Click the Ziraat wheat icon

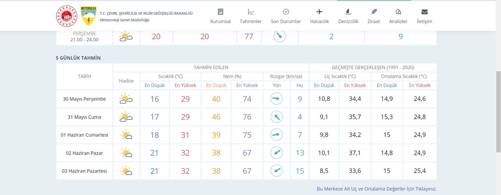[x=374, y=12]
